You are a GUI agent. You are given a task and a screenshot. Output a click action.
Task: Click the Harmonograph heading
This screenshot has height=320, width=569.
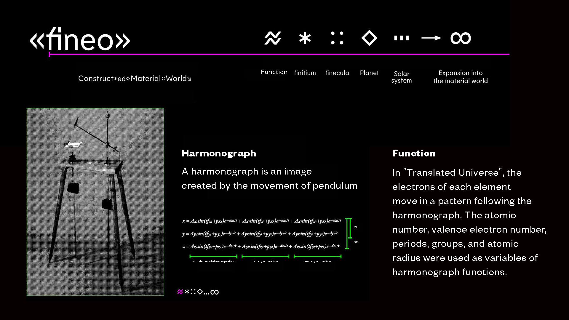tap(219, 153)
